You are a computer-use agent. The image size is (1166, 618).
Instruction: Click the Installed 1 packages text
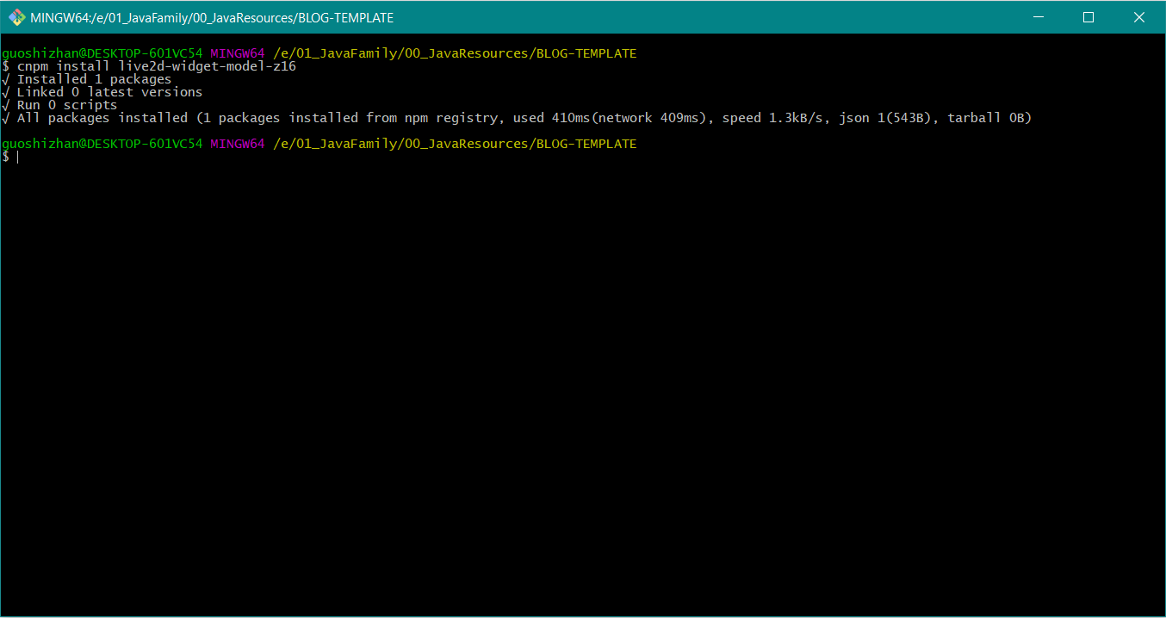coord(94,79)
